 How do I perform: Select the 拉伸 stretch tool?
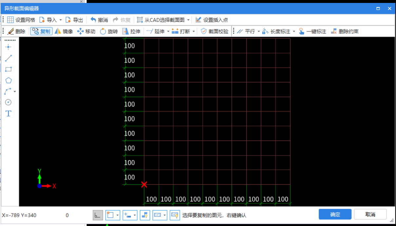[x=131, y=31]
